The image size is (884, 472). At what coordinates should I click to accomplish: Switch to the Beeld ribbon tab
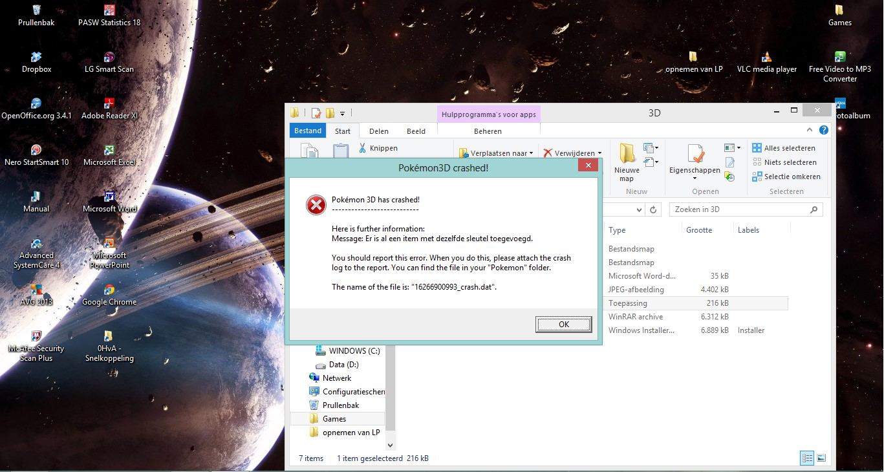tap(416, 131)
